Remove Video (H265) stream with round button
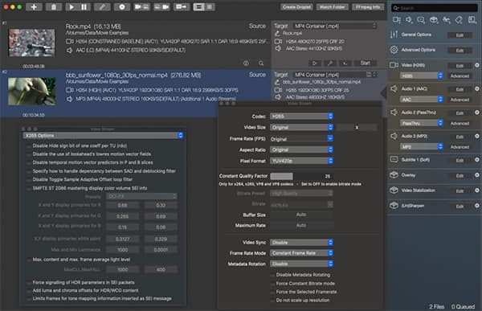 (476, 65)
